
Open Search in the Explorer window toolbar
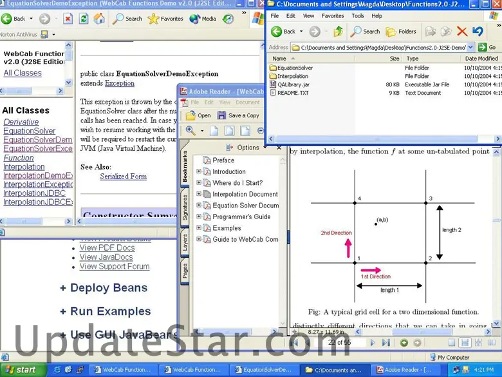point(365,32)
